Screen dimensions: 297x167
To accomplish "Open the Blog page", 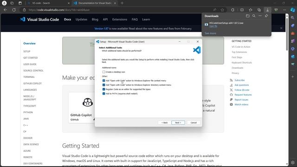I will click(95, 19).
